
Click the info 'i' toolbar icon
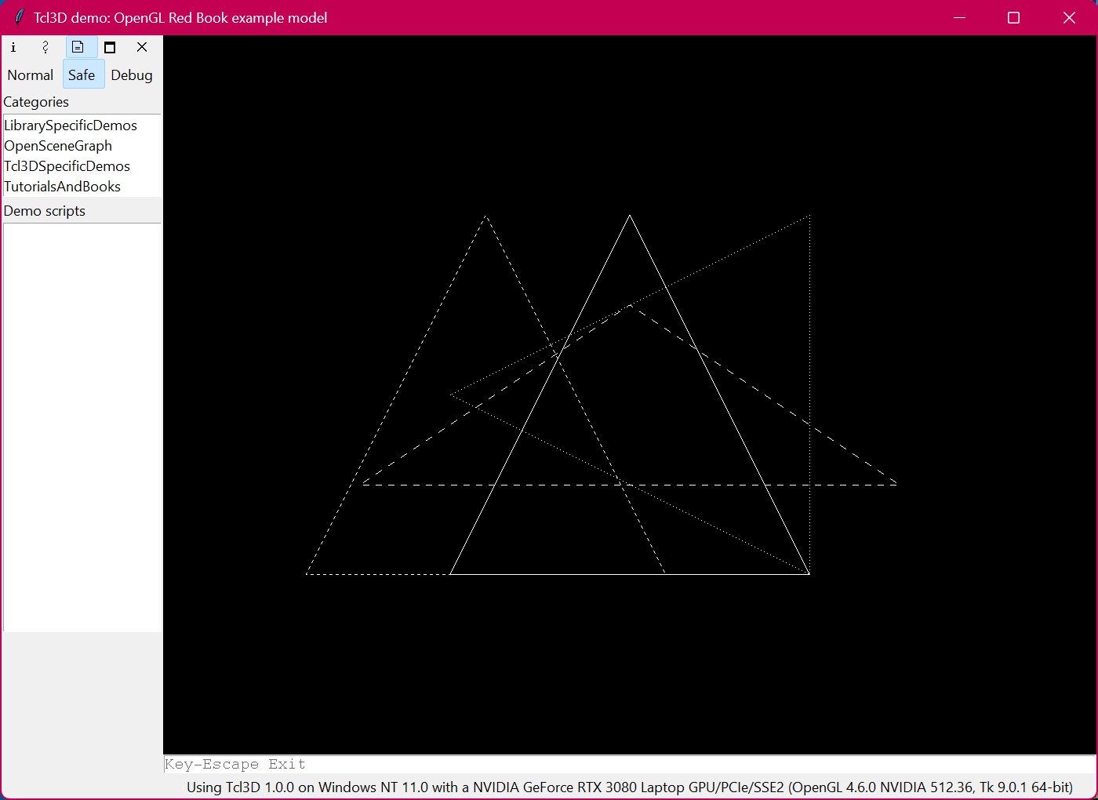click(x=13, y=47)
